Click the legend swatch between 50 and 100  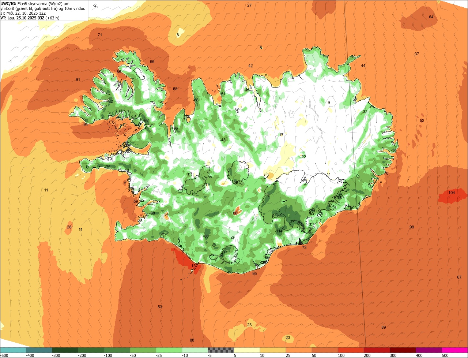(325, 350)
